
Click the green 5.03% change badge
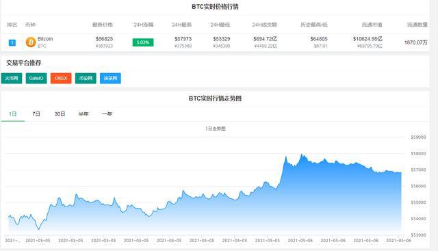pyautogui.click(x=143, y=42)
